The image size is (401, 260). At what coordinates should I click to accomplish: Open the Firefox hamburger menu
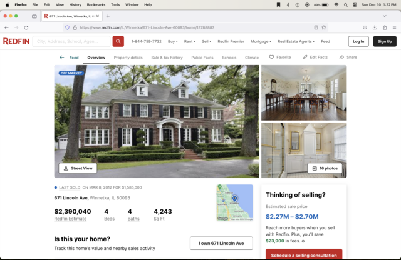point(394,27)
